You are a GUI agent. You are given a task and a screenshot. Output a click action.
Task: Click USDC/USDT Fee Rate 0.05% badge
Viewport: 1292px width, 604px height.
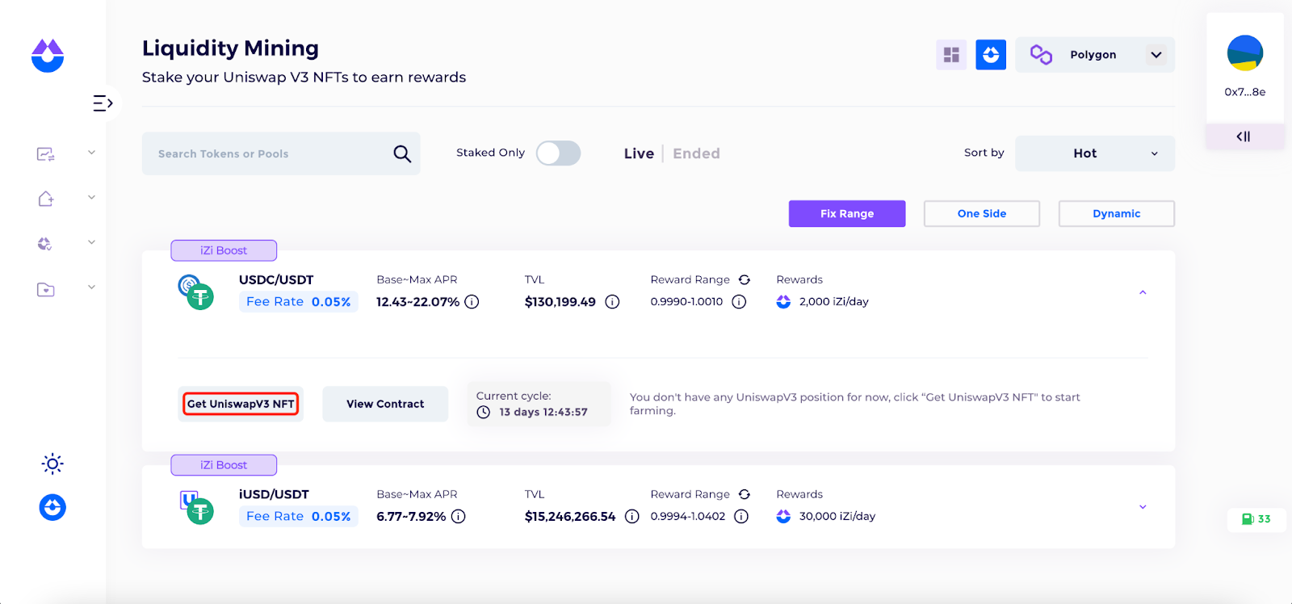coord(299,302)
